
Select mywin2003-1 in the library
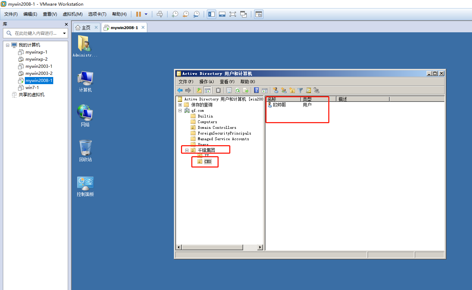point(39,66)
